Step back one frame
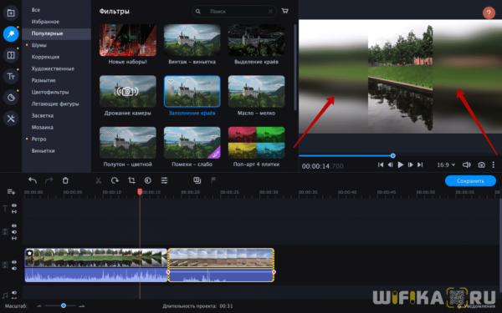 click(x=390, y=164)
